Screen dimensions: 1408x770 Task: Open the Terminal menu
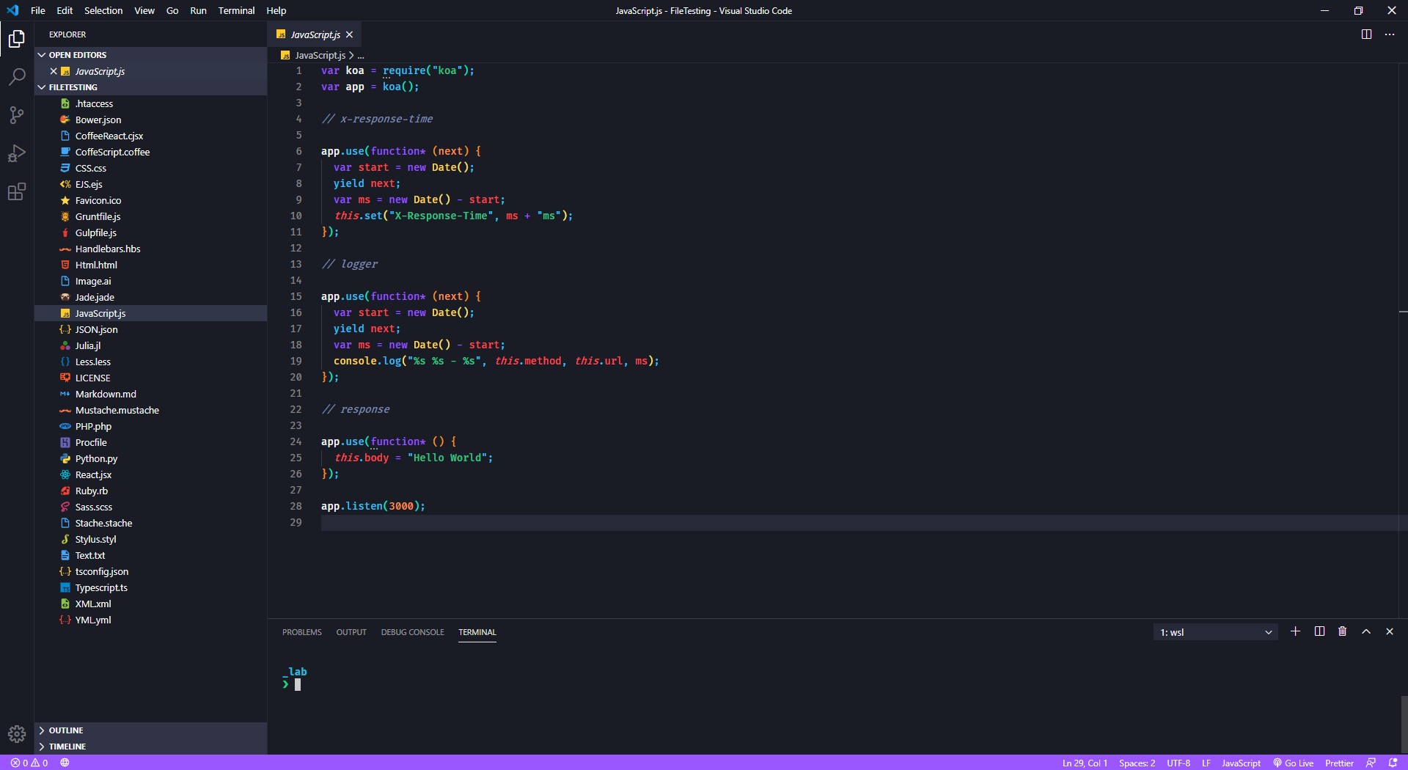pos(236,10)
